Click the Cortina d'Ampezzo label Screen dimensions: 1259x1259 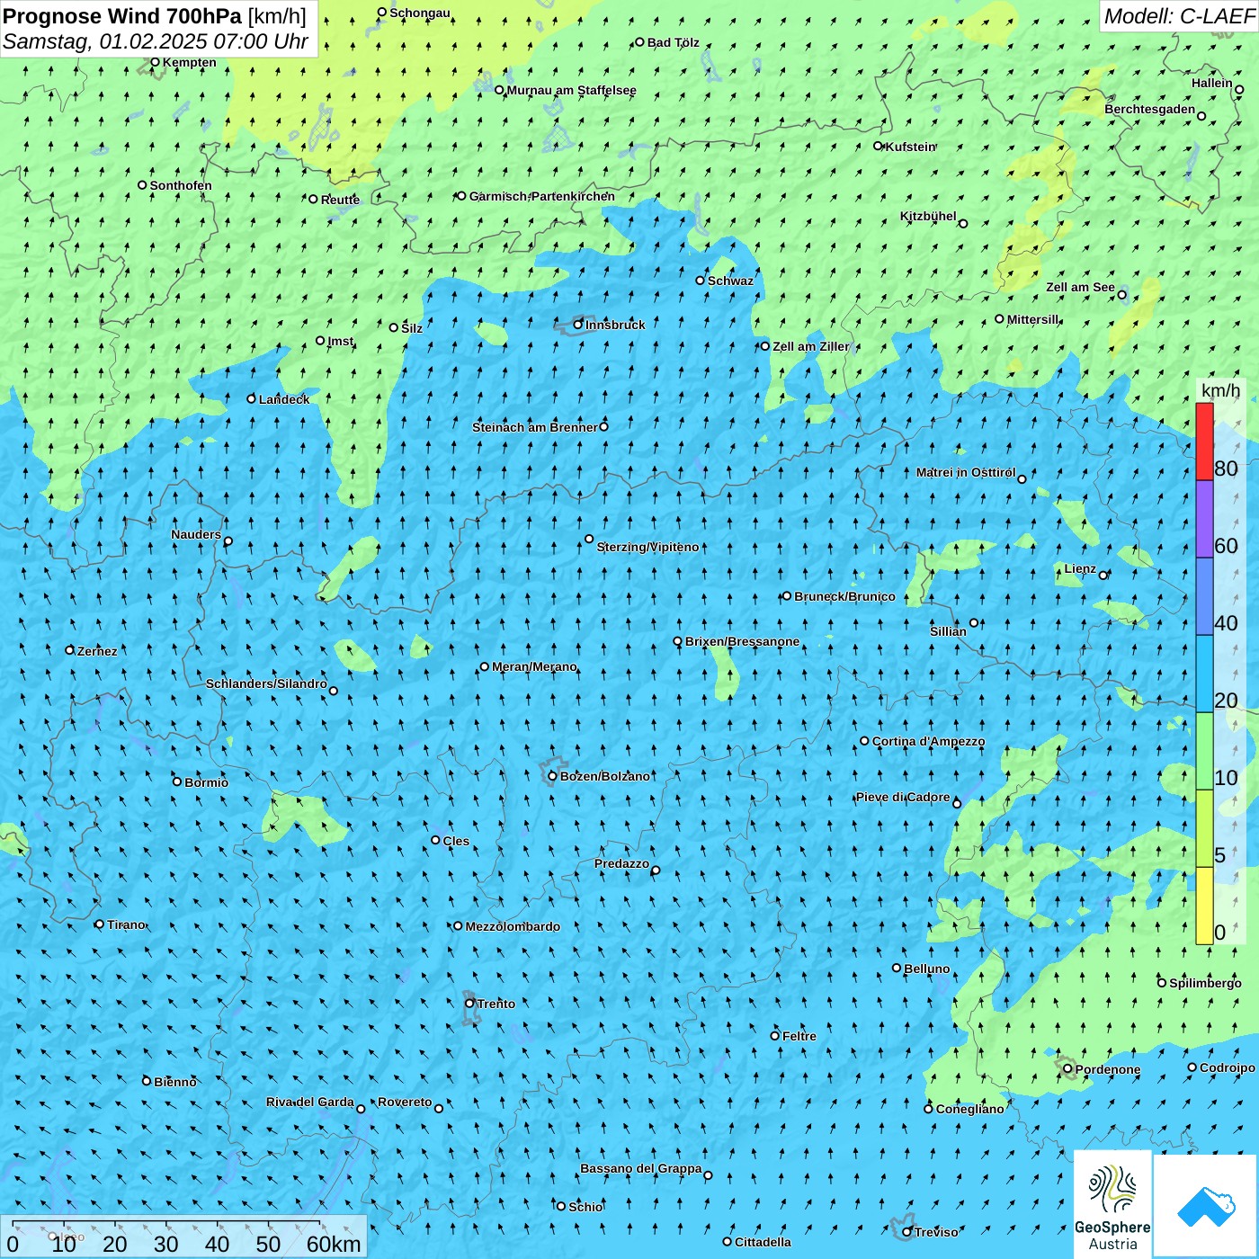[928, 741]
